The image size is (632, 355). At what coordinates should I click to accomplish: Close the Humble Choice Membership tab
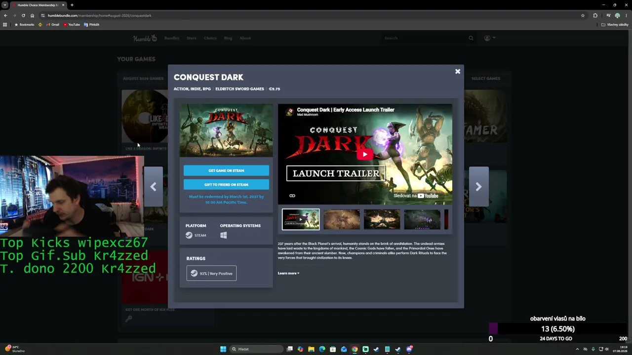[63, 5]
